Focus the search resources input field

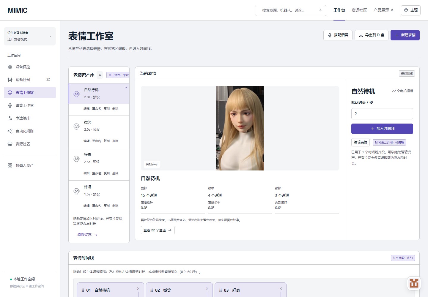click(x=291, y=10)
